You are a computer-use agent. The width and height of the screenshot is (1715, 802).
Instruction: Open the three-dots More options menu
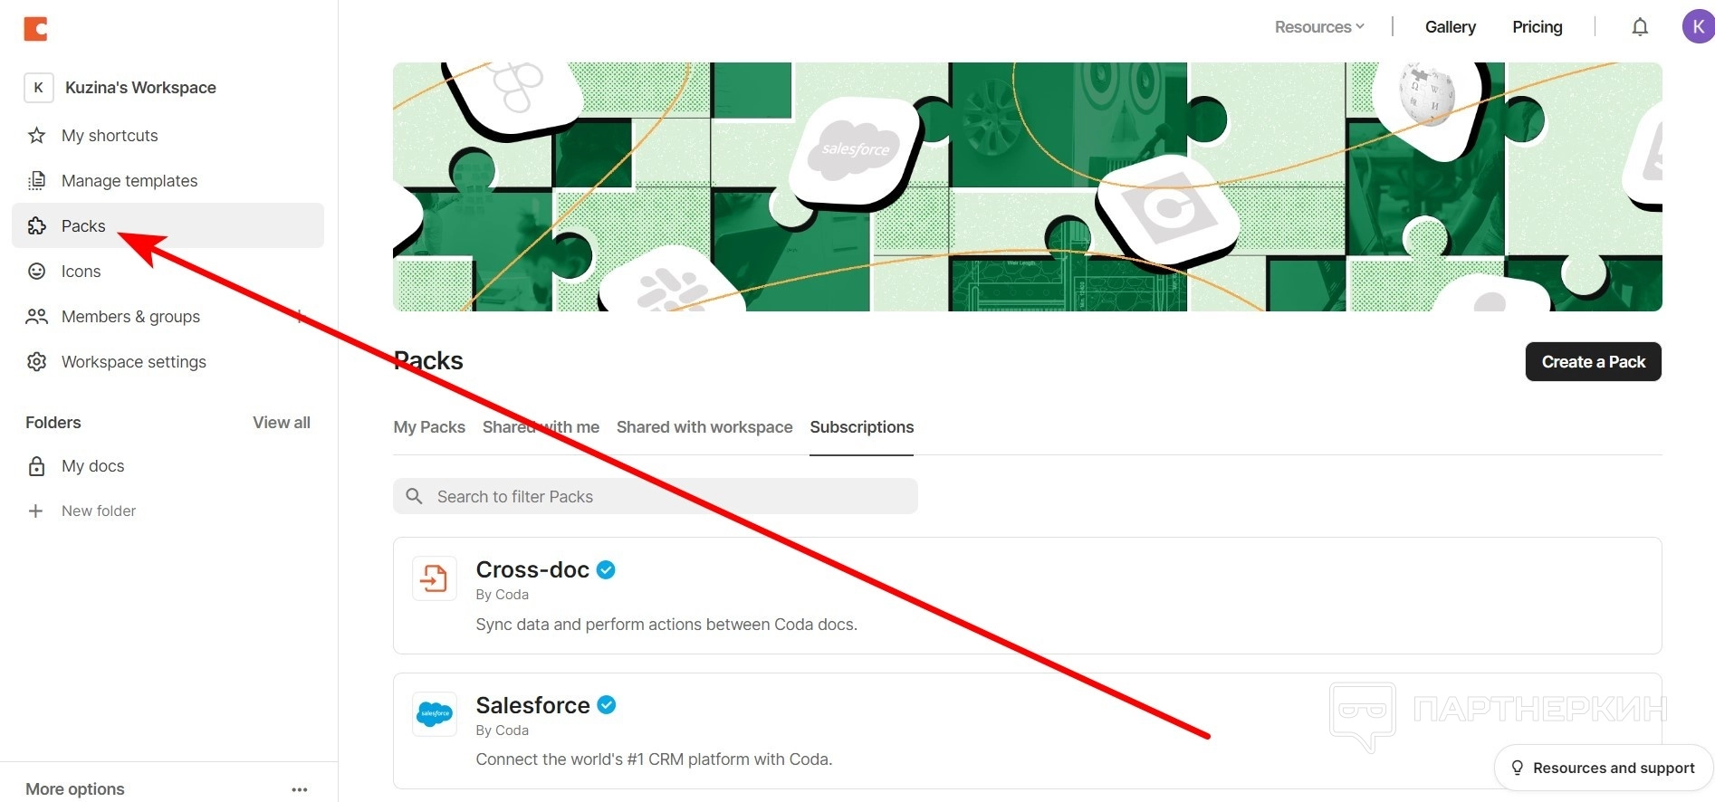click(x=300, y=789)
